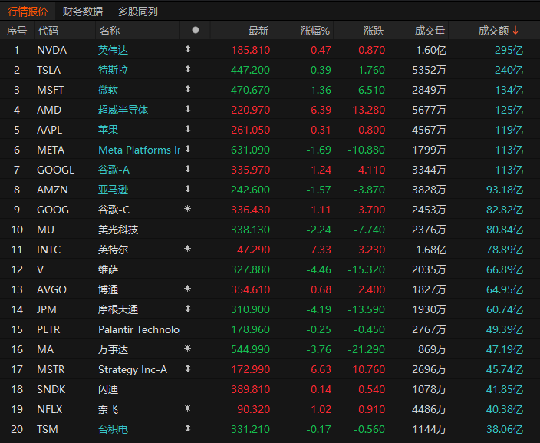Select the Palantir Technolo name cell

coord(139,330)
